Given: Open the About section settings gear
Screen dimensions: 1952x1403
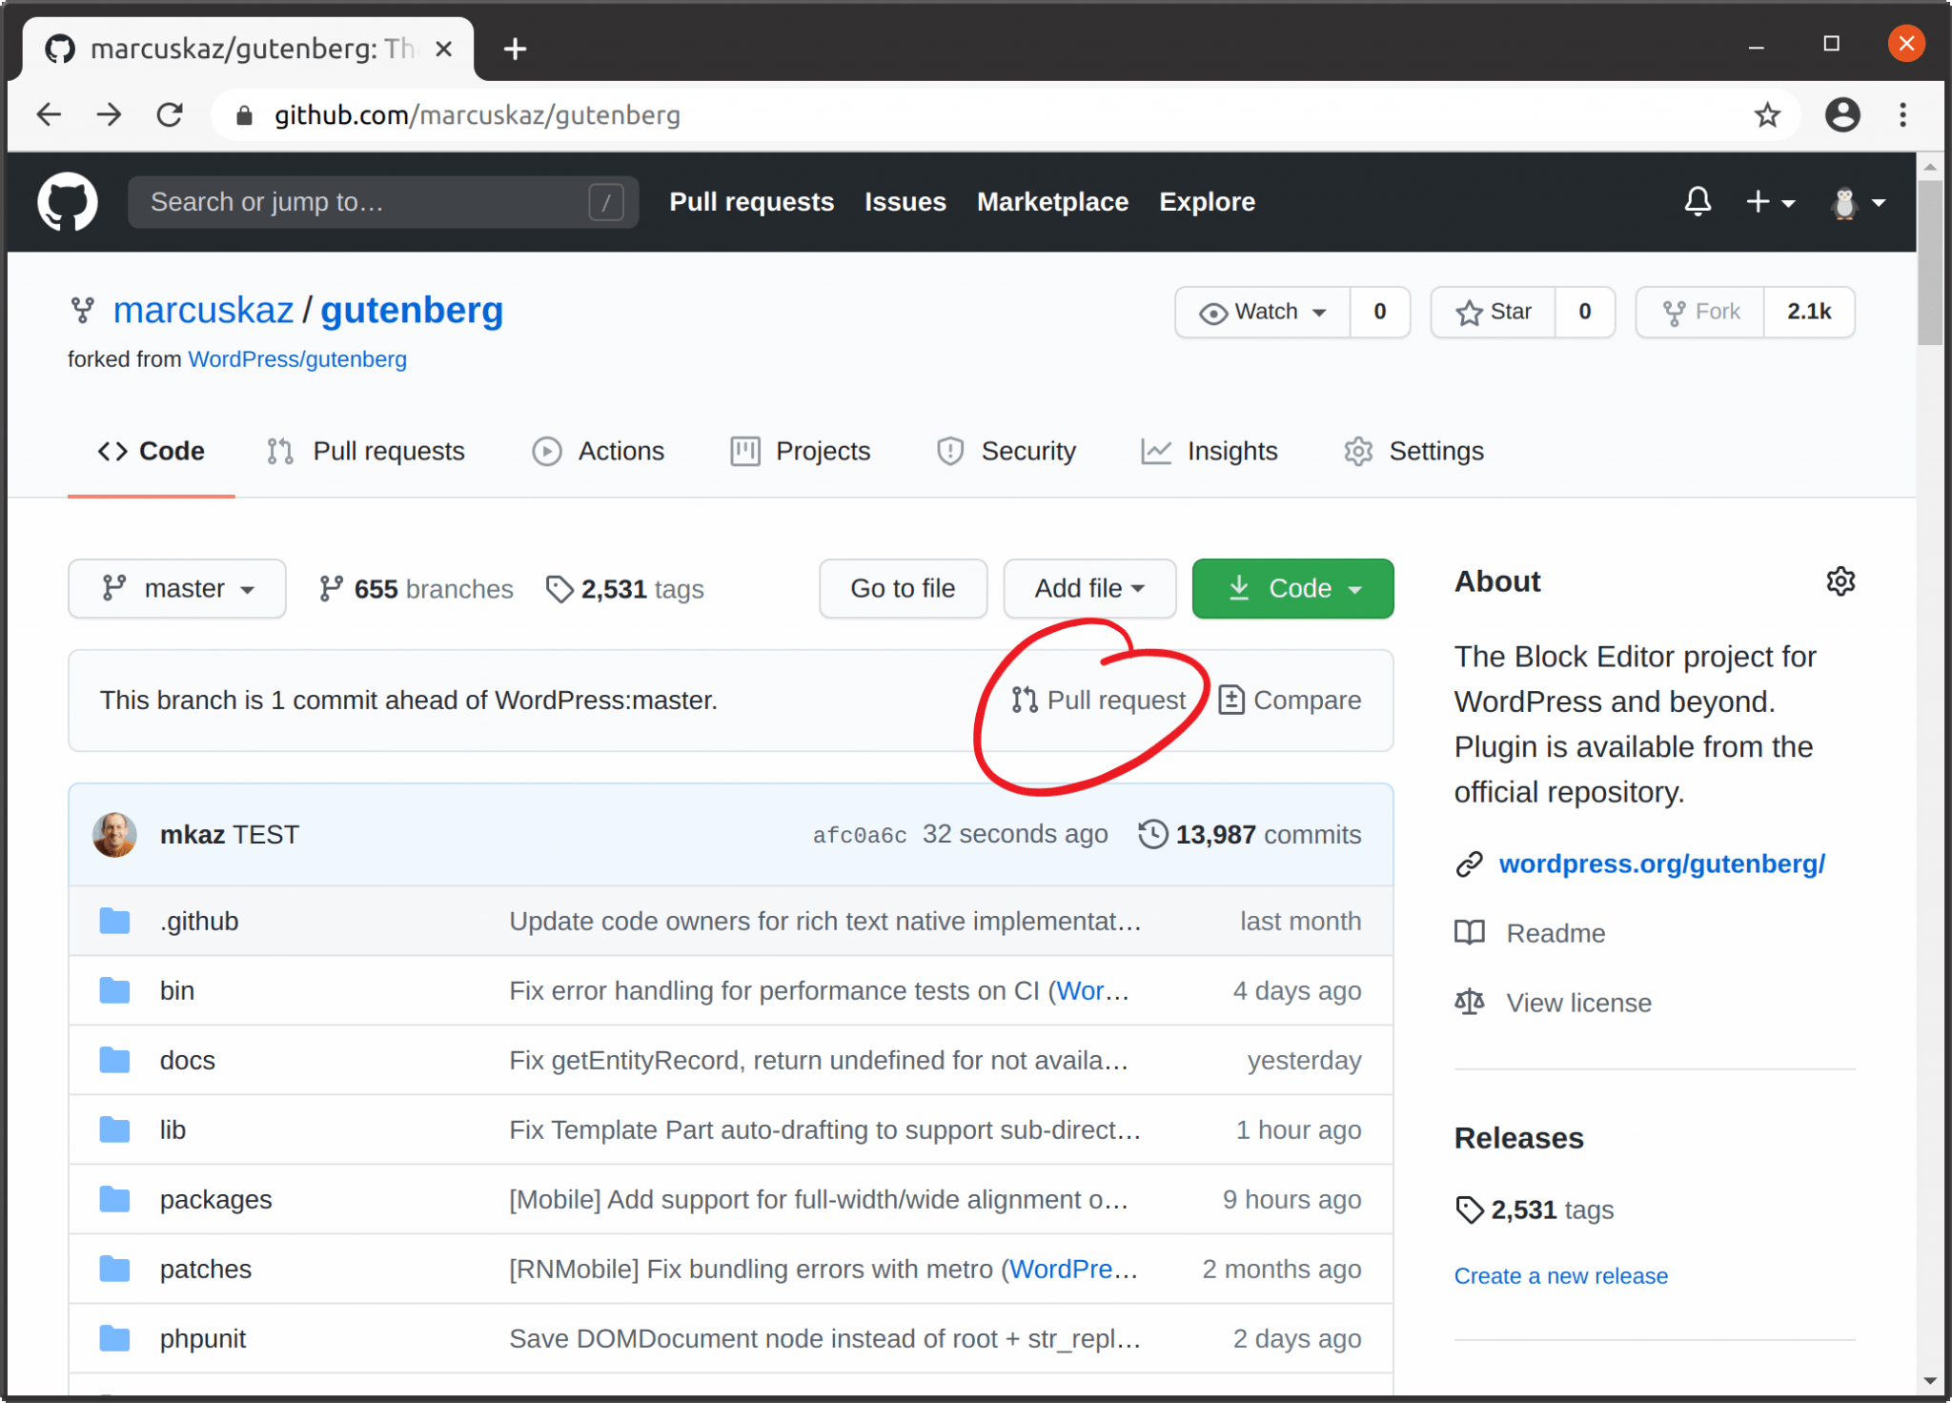Looking at the screenshot, I should [x=1840, y=581].
